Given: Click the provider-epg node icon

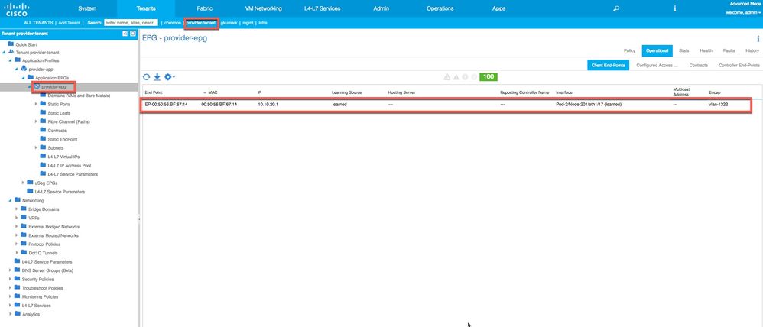Looking at the screenshot, I should pos(37,86).
